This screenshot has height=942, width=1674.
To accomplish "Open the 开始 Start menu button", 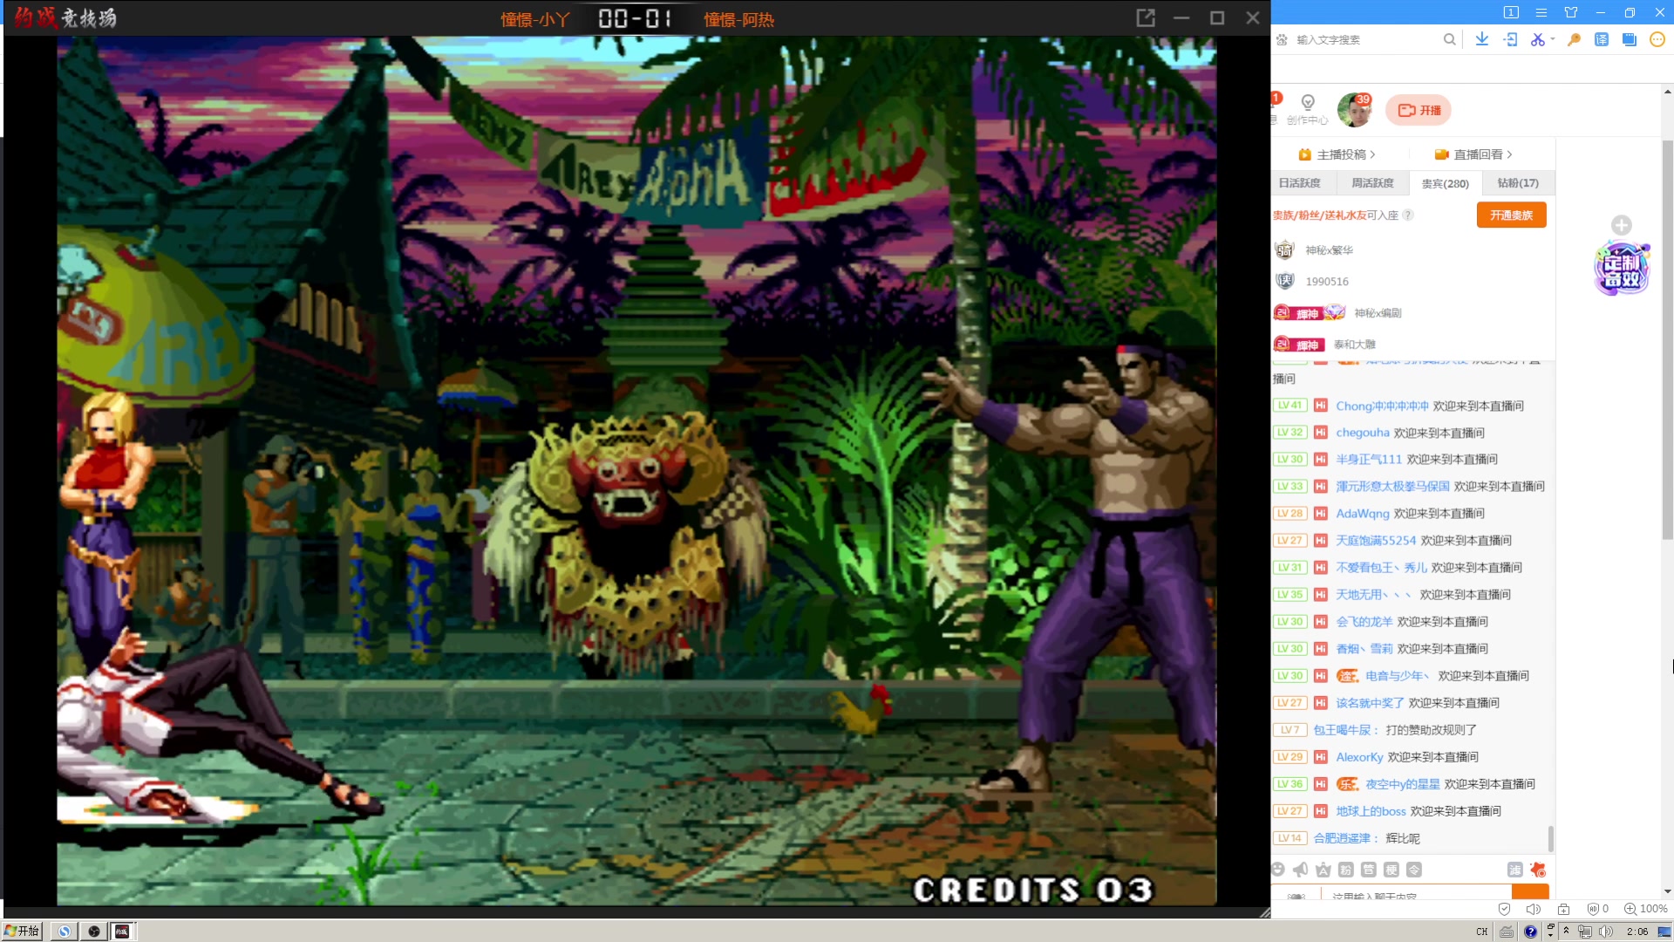I will click(x=23, y=932).
